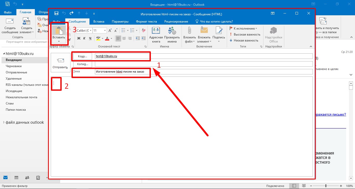
Task: Click Attach File (Вложить файл) paperclip
Action: click(190, 35)
